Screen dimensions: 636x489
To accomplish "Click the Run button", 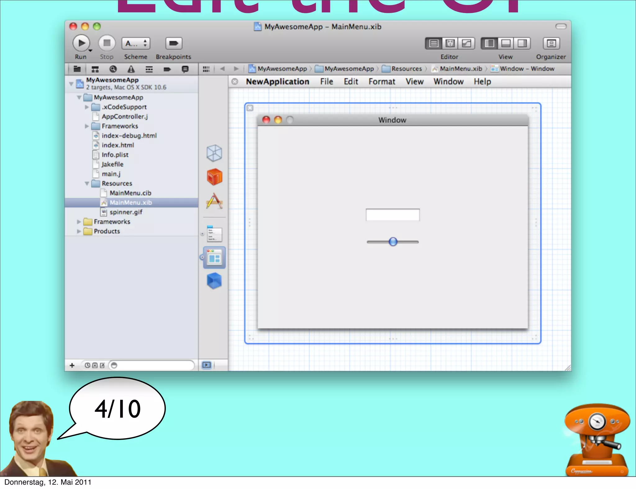I will [x=81, y=43].
